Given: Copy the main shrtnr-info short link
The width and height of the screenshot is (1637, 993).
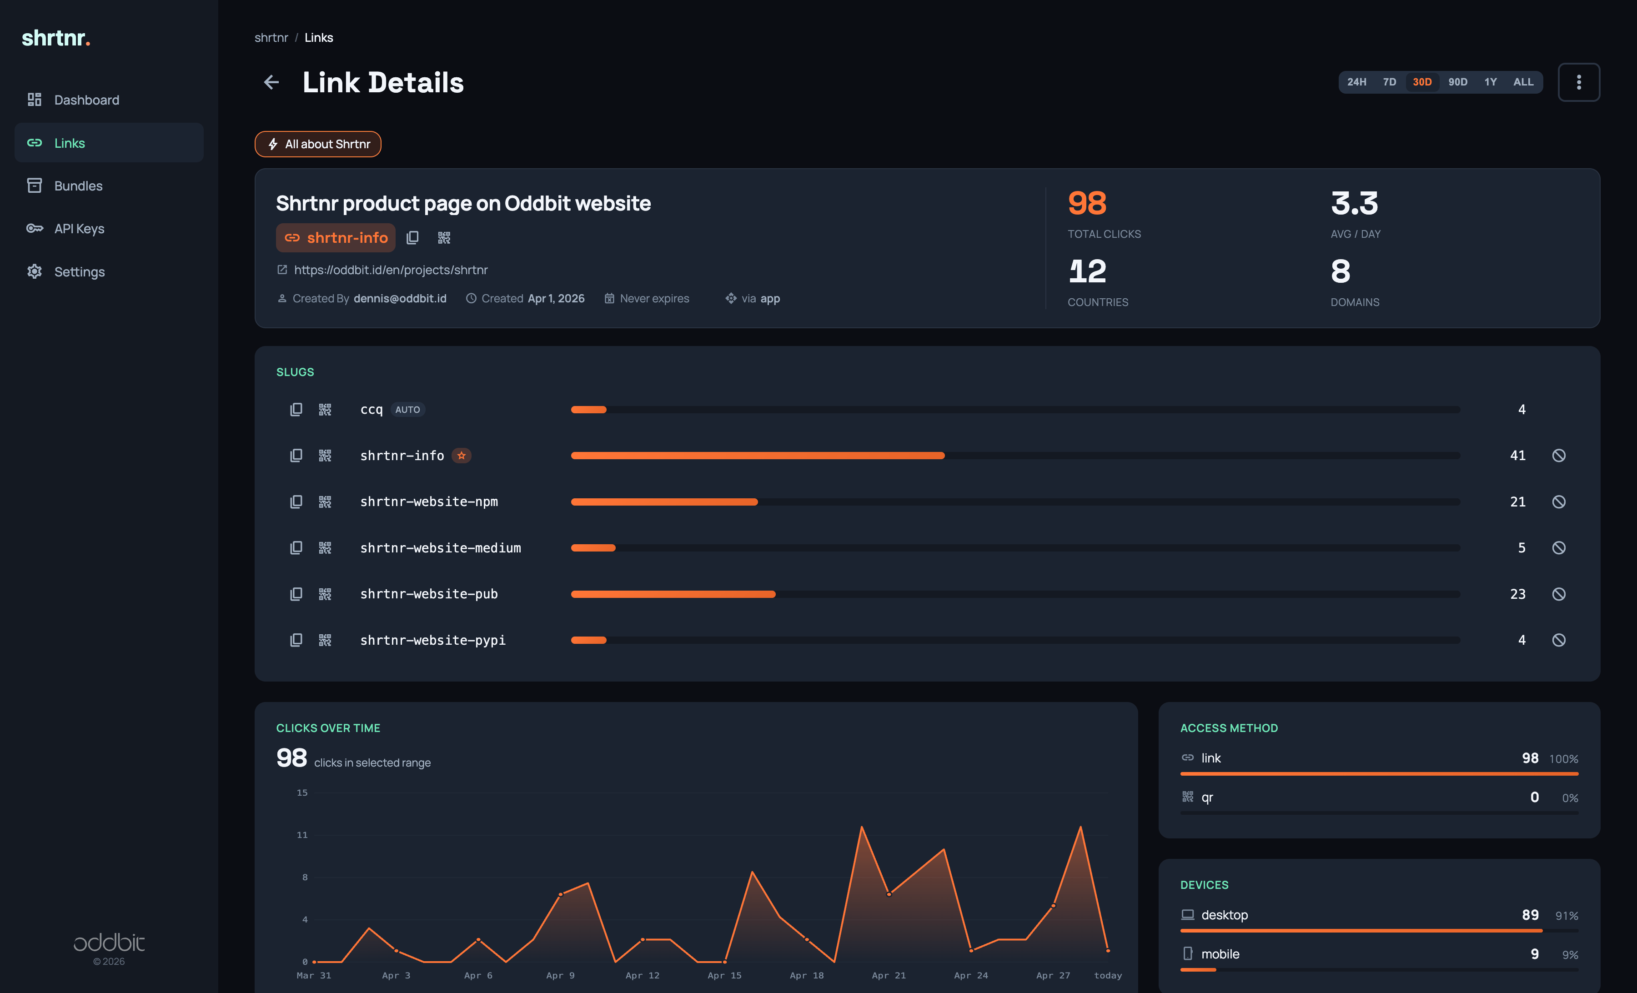Looking at the screenshot, I should (x=412, y=238).
